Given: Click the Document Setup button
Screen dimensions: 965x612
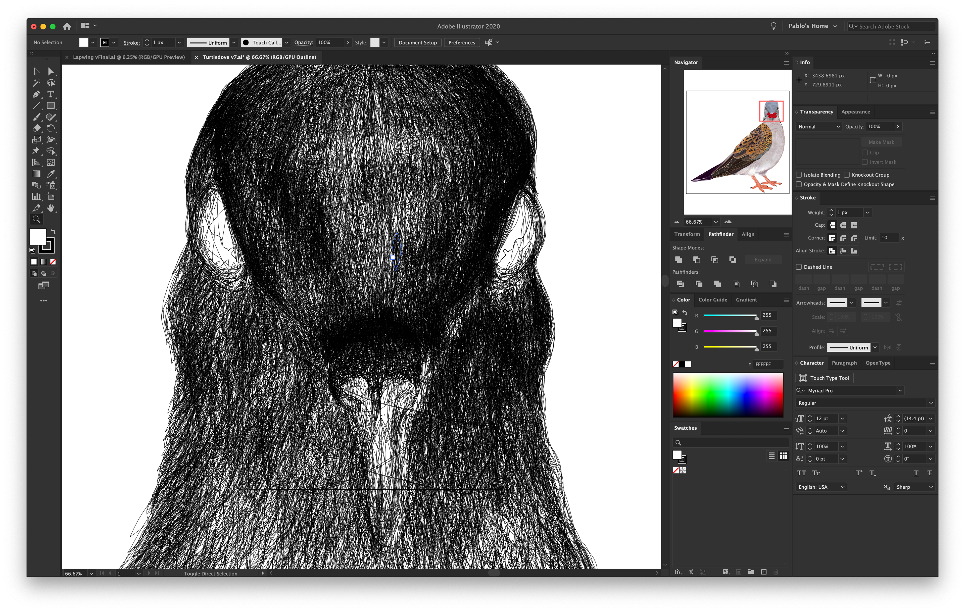Looking at the screenshot, I should (x=417, y=42).
